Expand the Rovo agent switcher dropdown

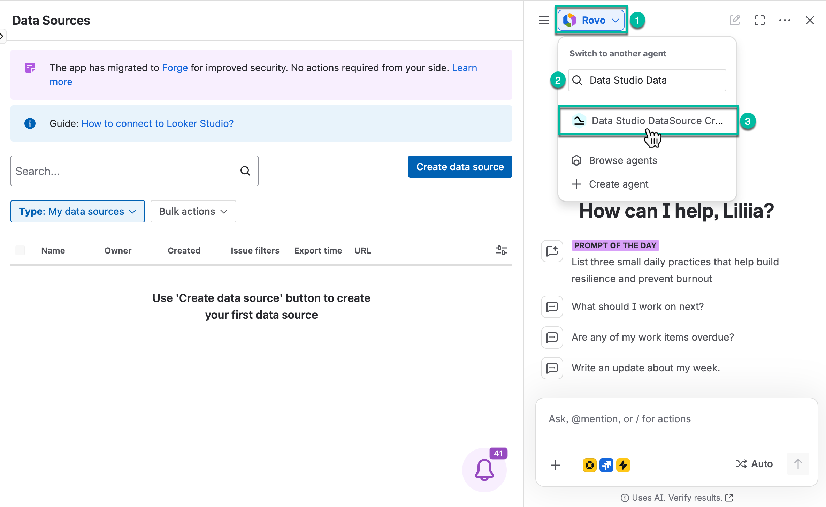coord(591,20)
